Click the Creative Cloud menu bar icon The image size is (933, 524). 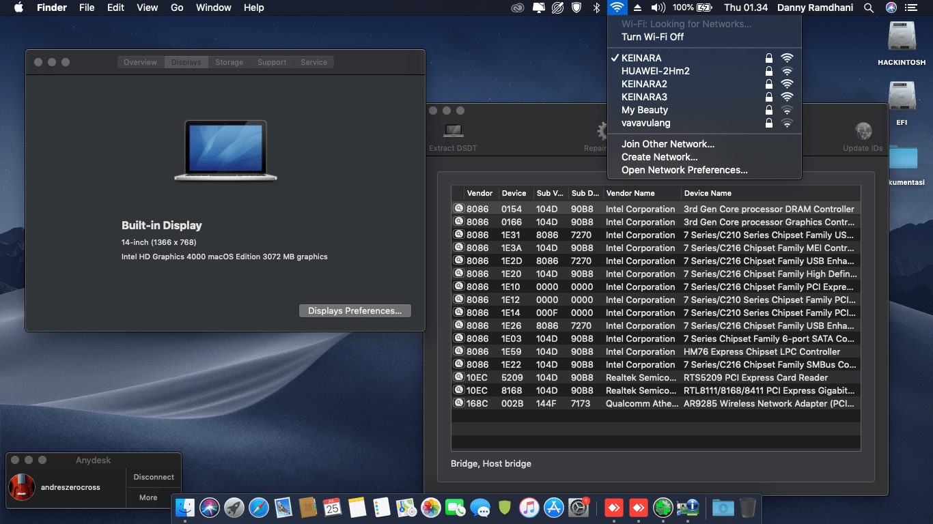pyautogui.click(x=519, y=8)
